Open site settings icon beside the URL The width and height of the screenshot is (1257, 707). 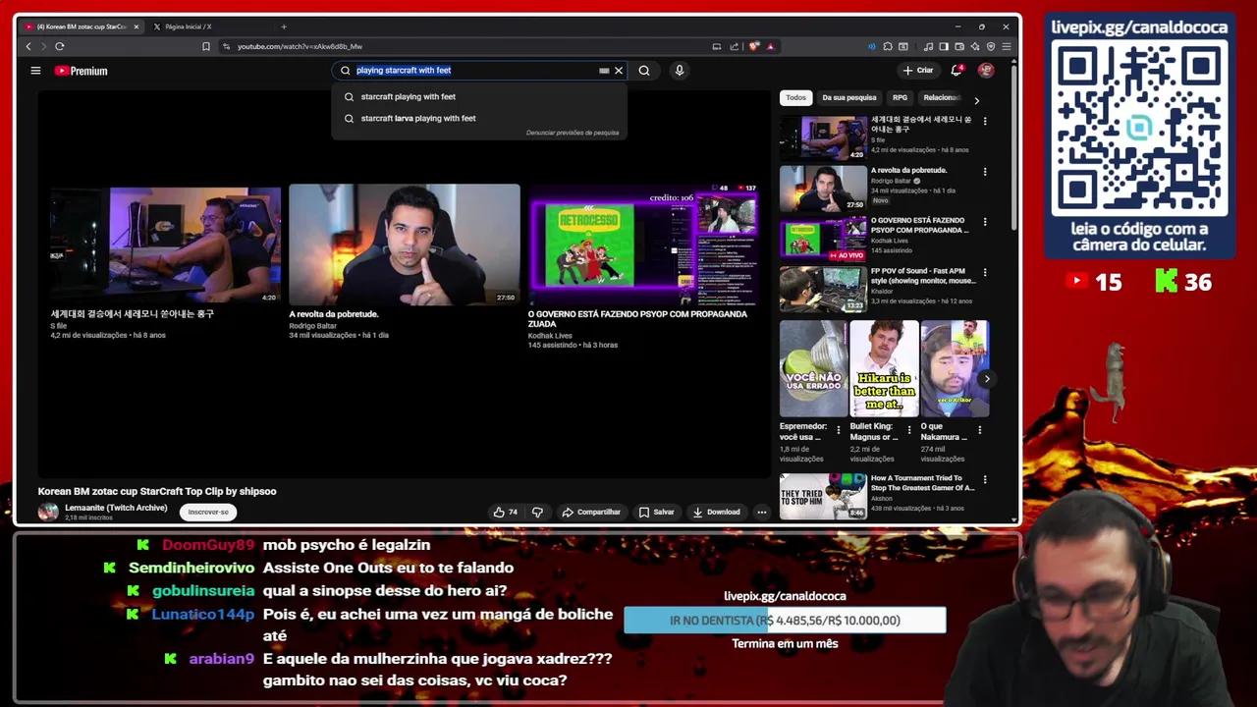click(227, 46)
